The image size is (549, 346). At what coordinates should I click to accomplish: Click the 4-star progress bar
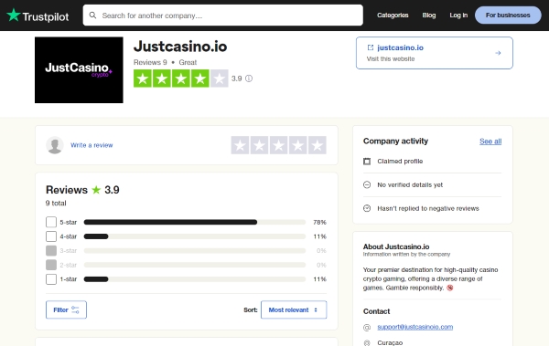(195, 236)
